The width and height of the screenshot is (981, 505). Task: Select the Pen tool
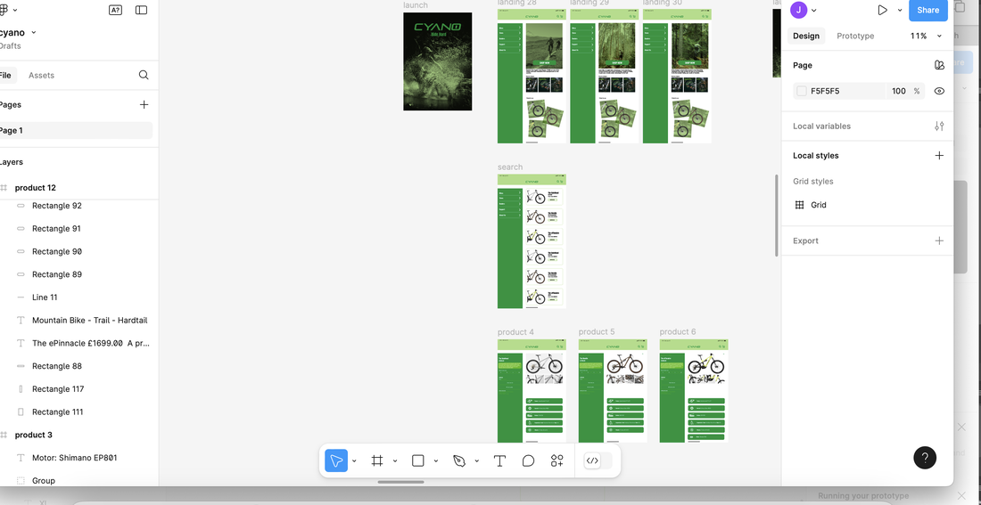pos(459,460)
